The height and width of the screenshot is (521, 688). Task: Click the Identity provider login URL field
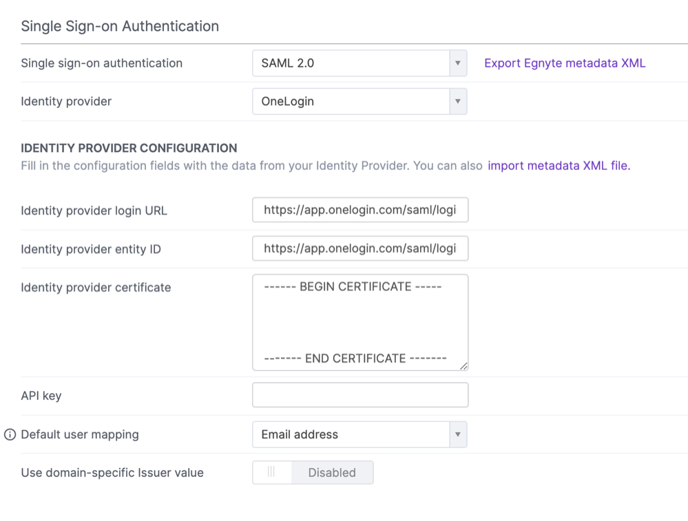359,210
